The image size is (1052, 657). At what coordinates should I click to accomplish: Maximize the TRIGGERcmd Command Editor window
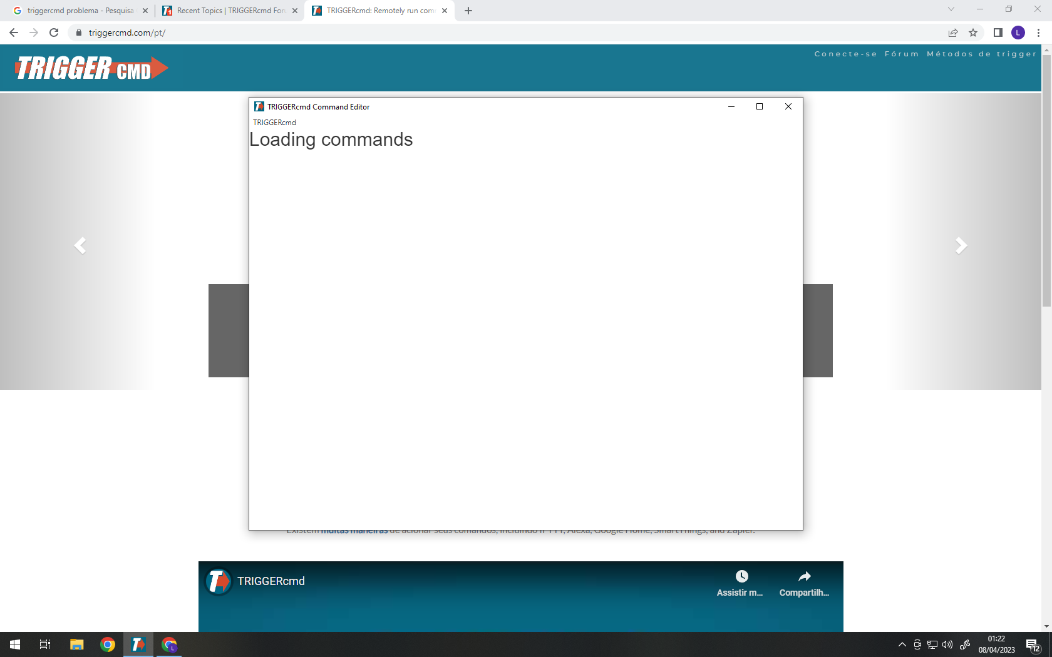pos(760,107)
